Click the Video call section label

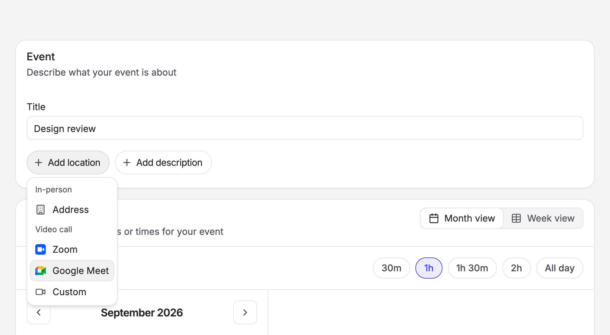pos(53,230)
